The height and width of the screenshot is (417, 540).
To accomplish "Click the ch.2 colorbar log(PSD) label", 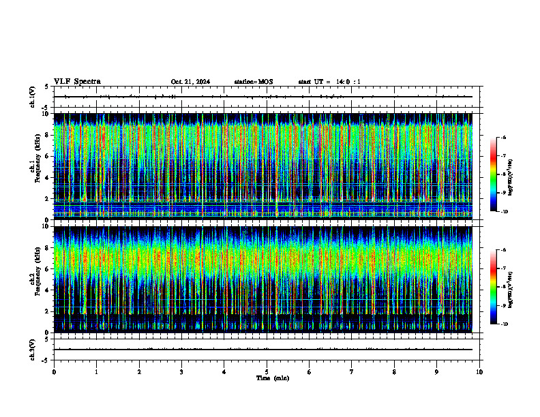I will coord(511,290).
